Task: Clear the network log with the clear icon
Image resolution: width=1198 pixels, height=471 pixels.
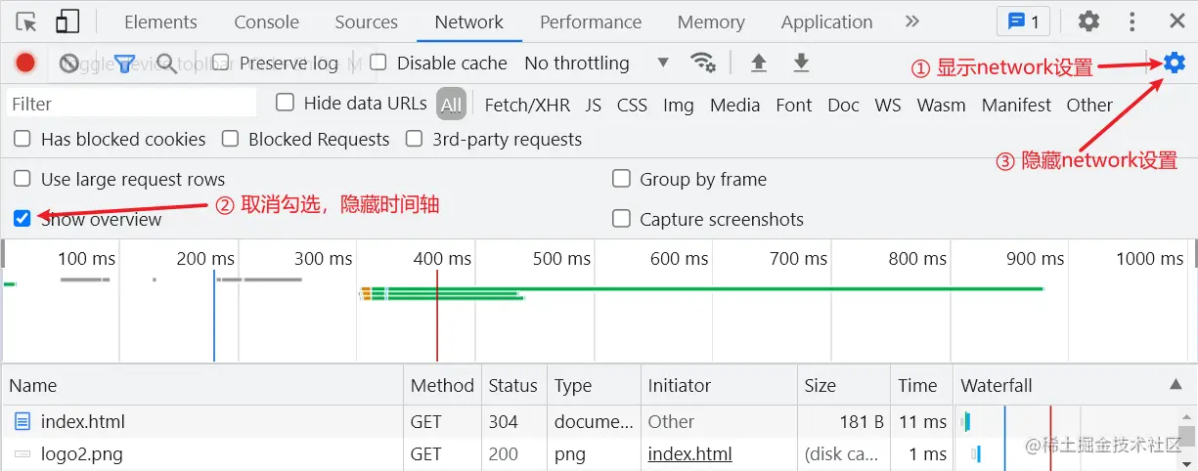Action: click(68, 64)
